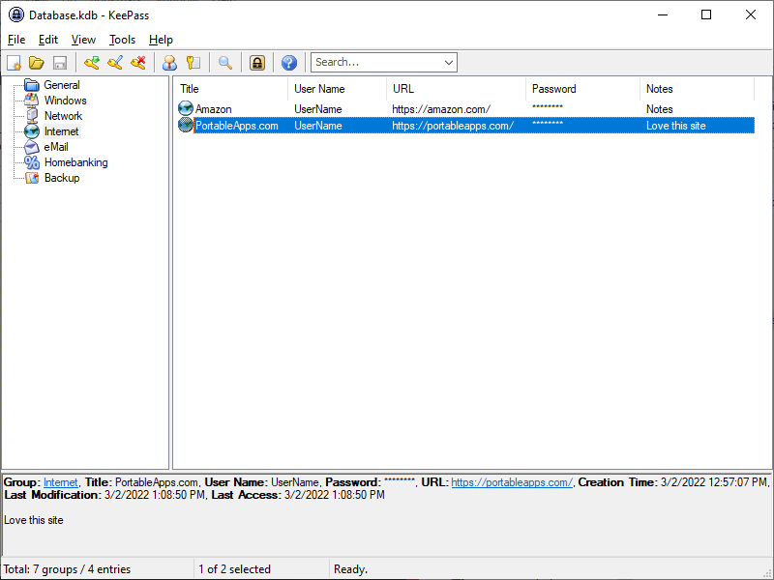Expand the Search box dropdown arrow
The image size is (774, 580).
pyautogui.click(x=448, y=63)
